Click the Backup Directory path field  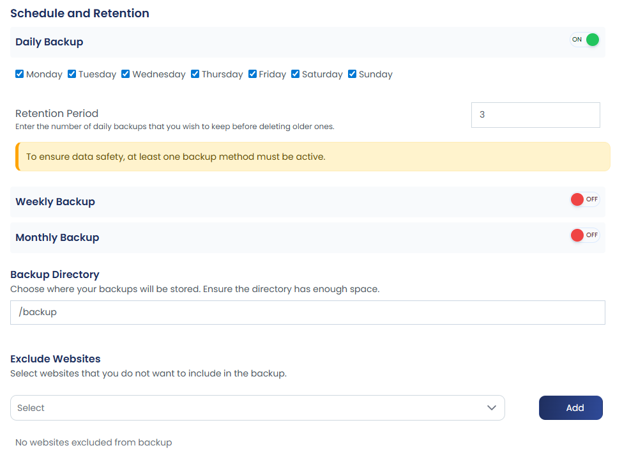click(307, 313)
